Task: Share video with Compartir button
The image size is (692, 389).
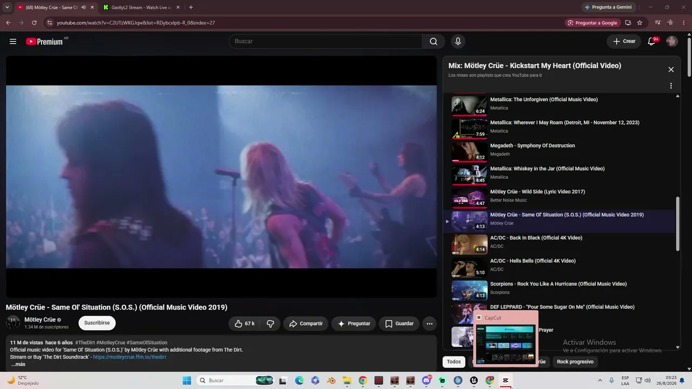Action: point(305,324)
